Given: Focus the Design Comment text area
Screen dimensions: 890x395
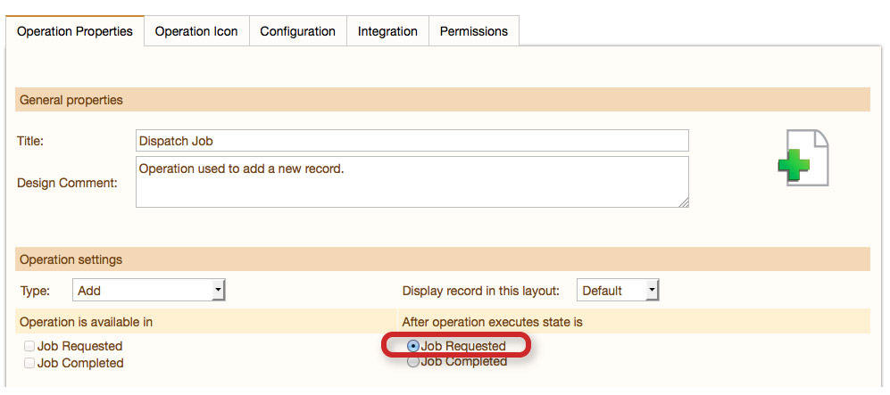Looking at the screenshot, I should [x=412, y=182].
